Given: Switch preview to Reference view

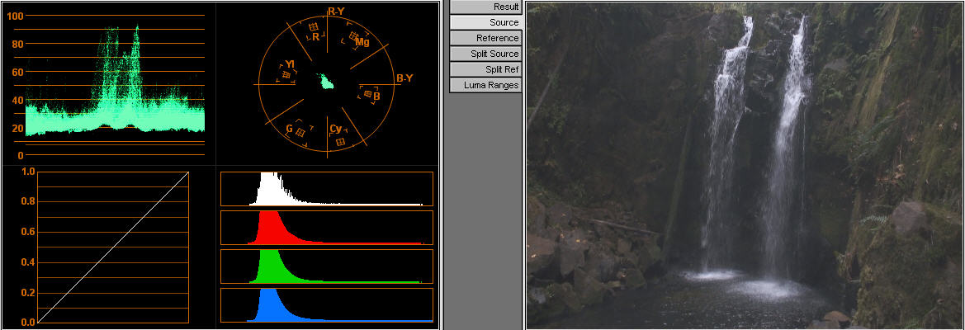Looking at the screenshot, I should click(x=486, y=38).
